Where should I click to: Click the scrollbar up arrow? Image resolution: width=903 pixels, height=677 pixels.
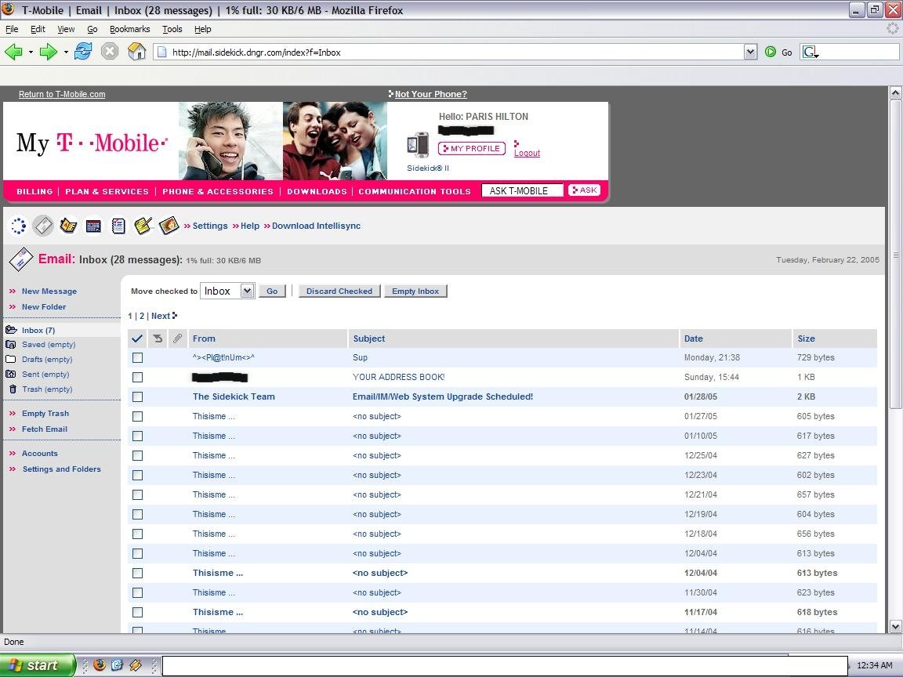tap(895, 92)
